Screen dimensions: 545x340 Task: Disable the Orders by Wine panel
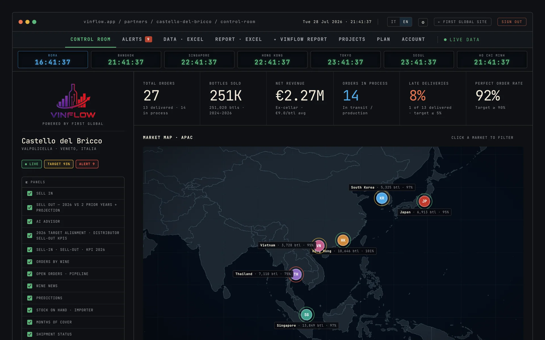[x=30, y=262]
